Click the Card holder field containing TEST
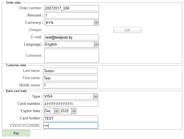The width and height of the screenshot is (184, 139). tap(71, 118)
